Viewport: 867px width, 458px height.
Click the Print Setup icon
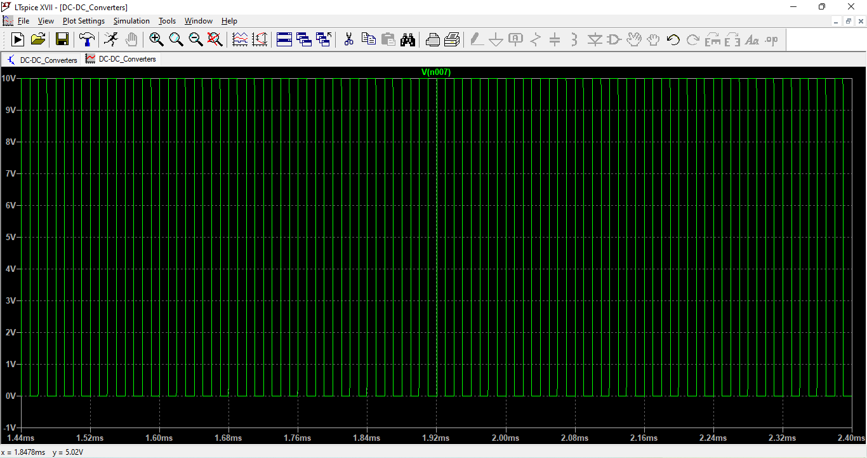click(x=432, y=40)
